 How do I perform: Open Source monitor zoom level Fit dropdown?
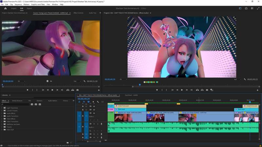click(x=22, y=81)
